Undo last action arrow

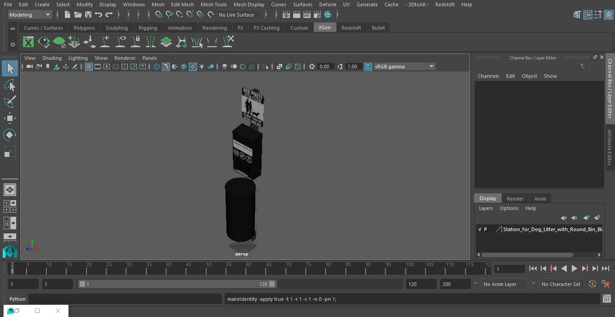[99, 15]
